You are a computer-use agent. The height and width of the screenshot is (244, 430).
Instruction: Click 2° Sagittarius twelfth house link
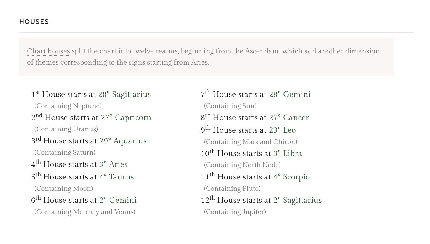point(297,200)
